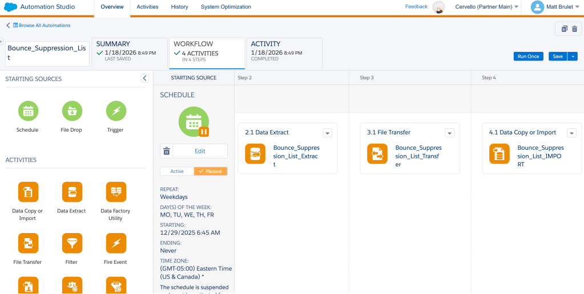The height and width of the screenshot is (294, 584).
Task: Delete the schedule using the trash icon
Action: click(167, 151)
